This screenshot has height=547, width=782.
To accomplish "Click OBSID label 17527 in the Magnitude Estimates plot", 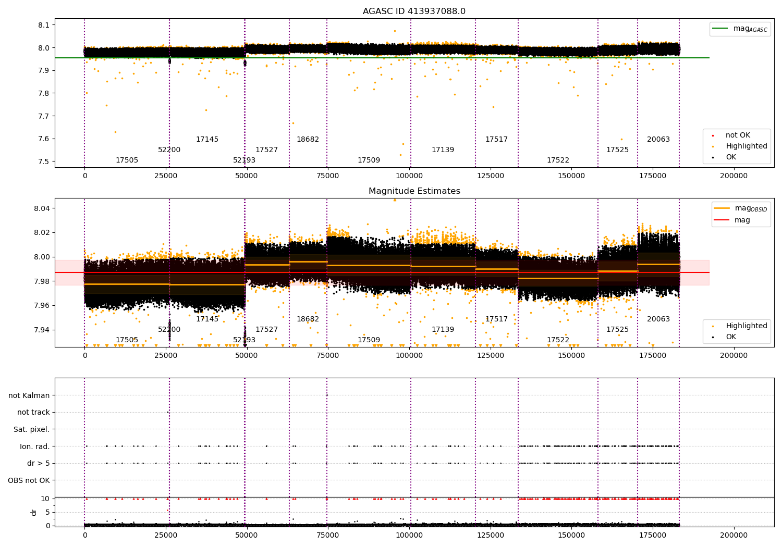I will [x=266, y=330].
